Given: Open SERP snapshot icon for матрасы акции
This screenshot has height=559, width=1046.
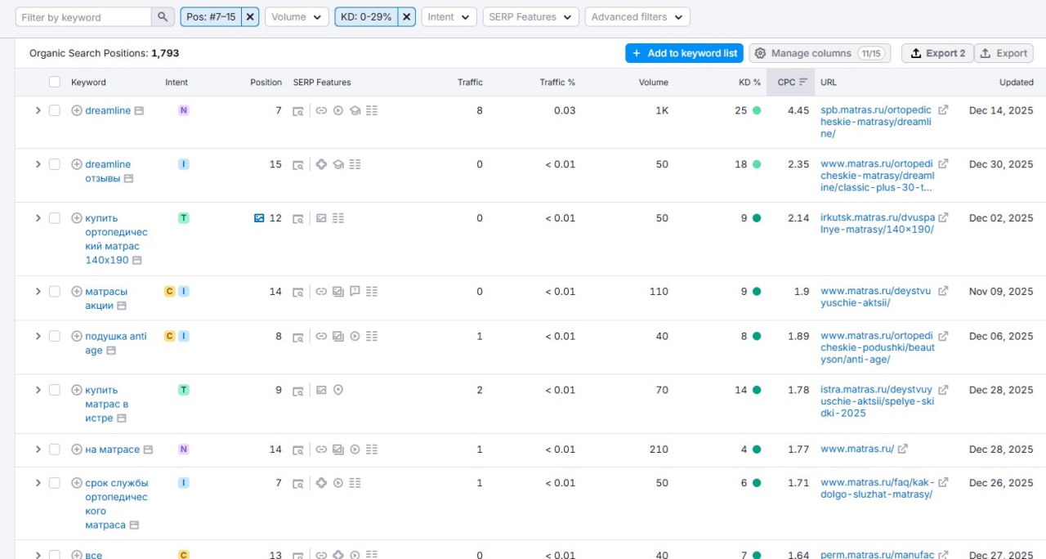Looking at the screenshot, I should click(x=298, y=292).
